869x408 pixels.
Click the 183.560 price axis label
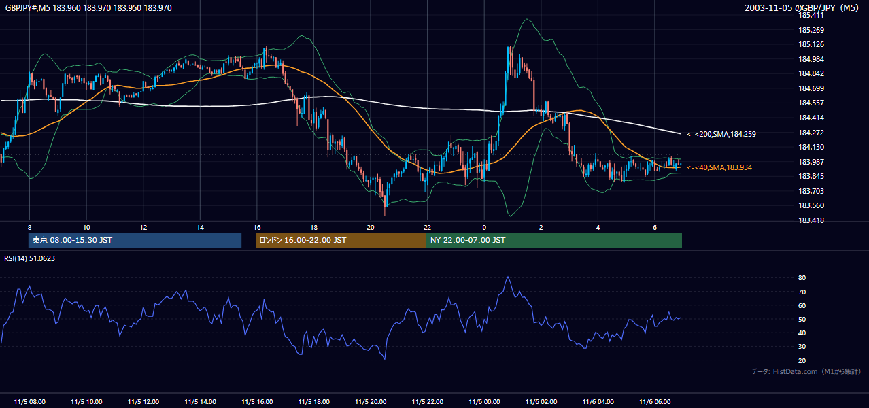point(811,205)
